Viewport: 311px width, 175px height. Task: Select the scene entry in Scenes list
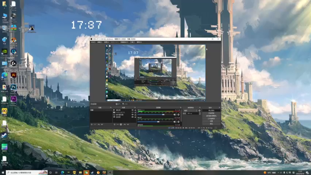pyautogui.click(x=101, y=110)
